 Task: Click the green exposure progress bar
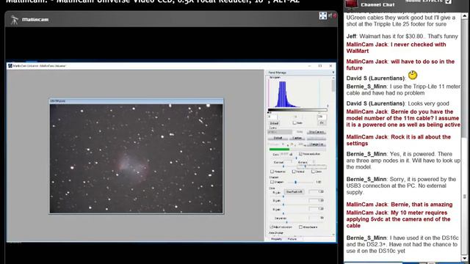click(x=279, y=150)
